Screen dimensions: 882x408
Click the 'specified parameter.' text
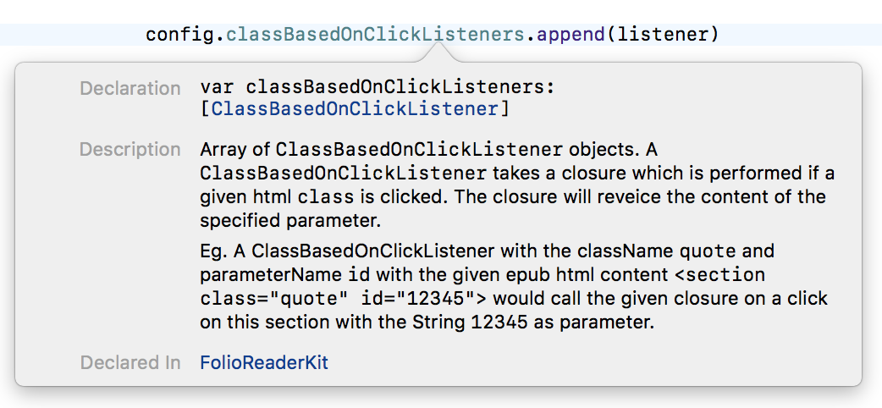(x=290, y=221)
